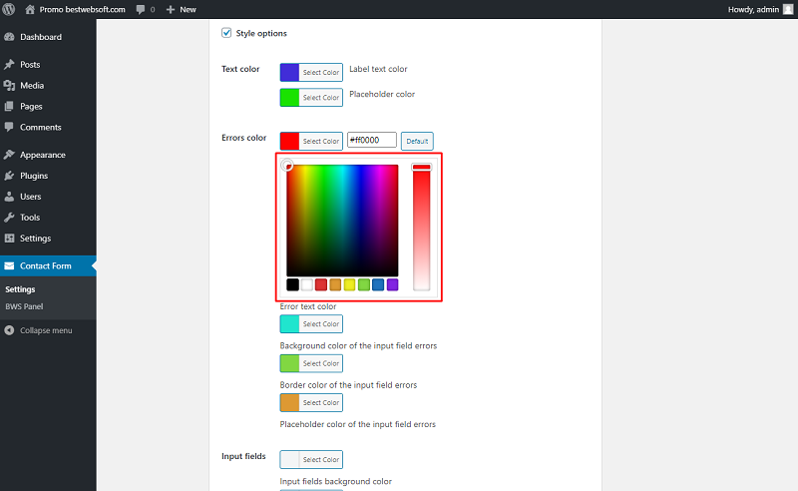Click the Comments icon in sidebar
The height and width of the screenshot is (491, 798).
(x=9, y=127)
